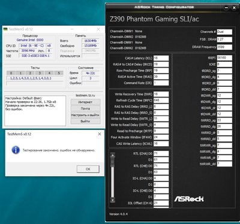
Task: Minimize the ASRock Timing Configurator
Action: click(226, 8)
